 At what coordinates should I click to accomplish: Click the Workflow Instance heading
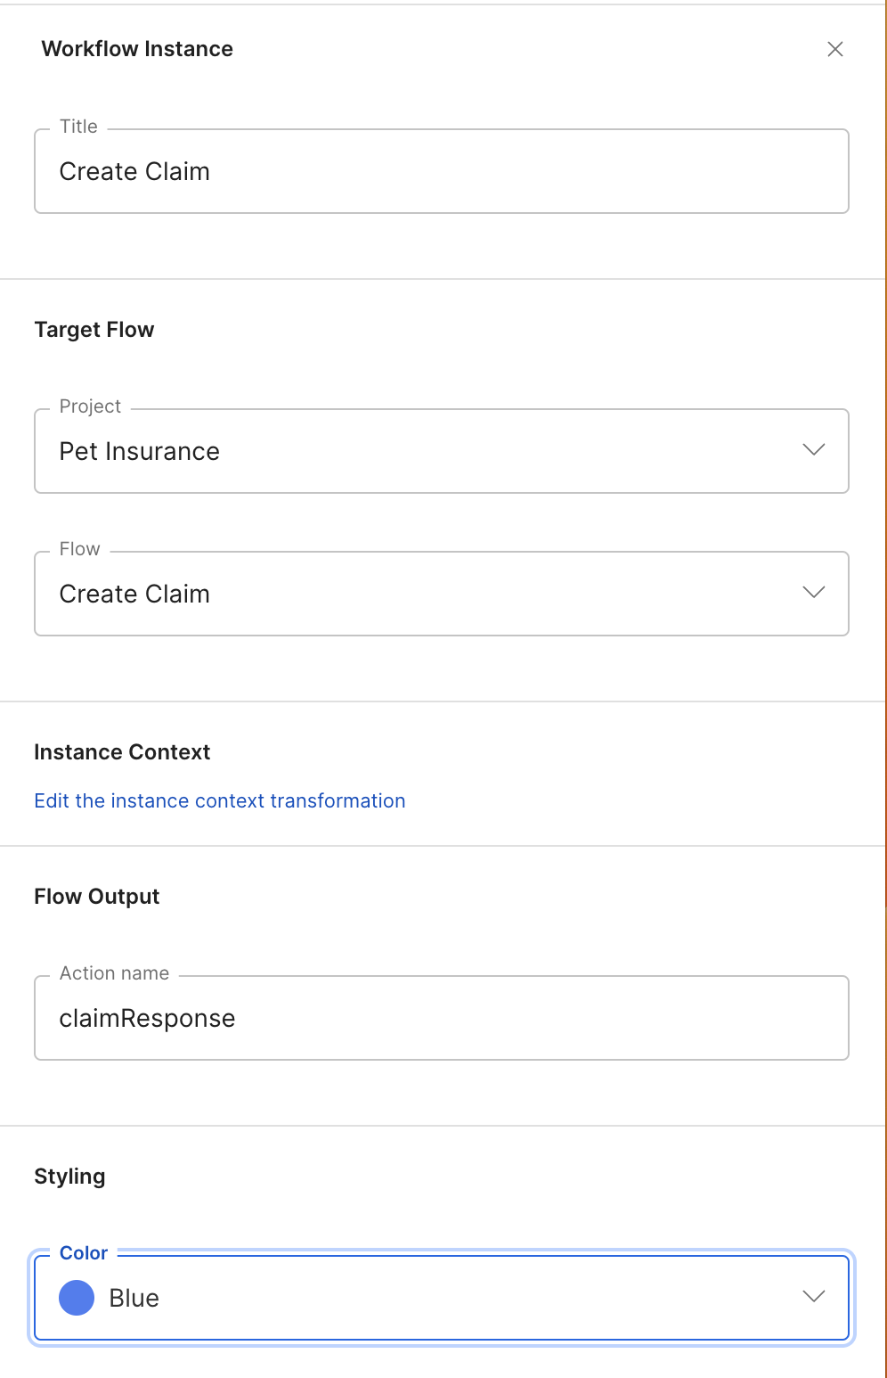137,49
